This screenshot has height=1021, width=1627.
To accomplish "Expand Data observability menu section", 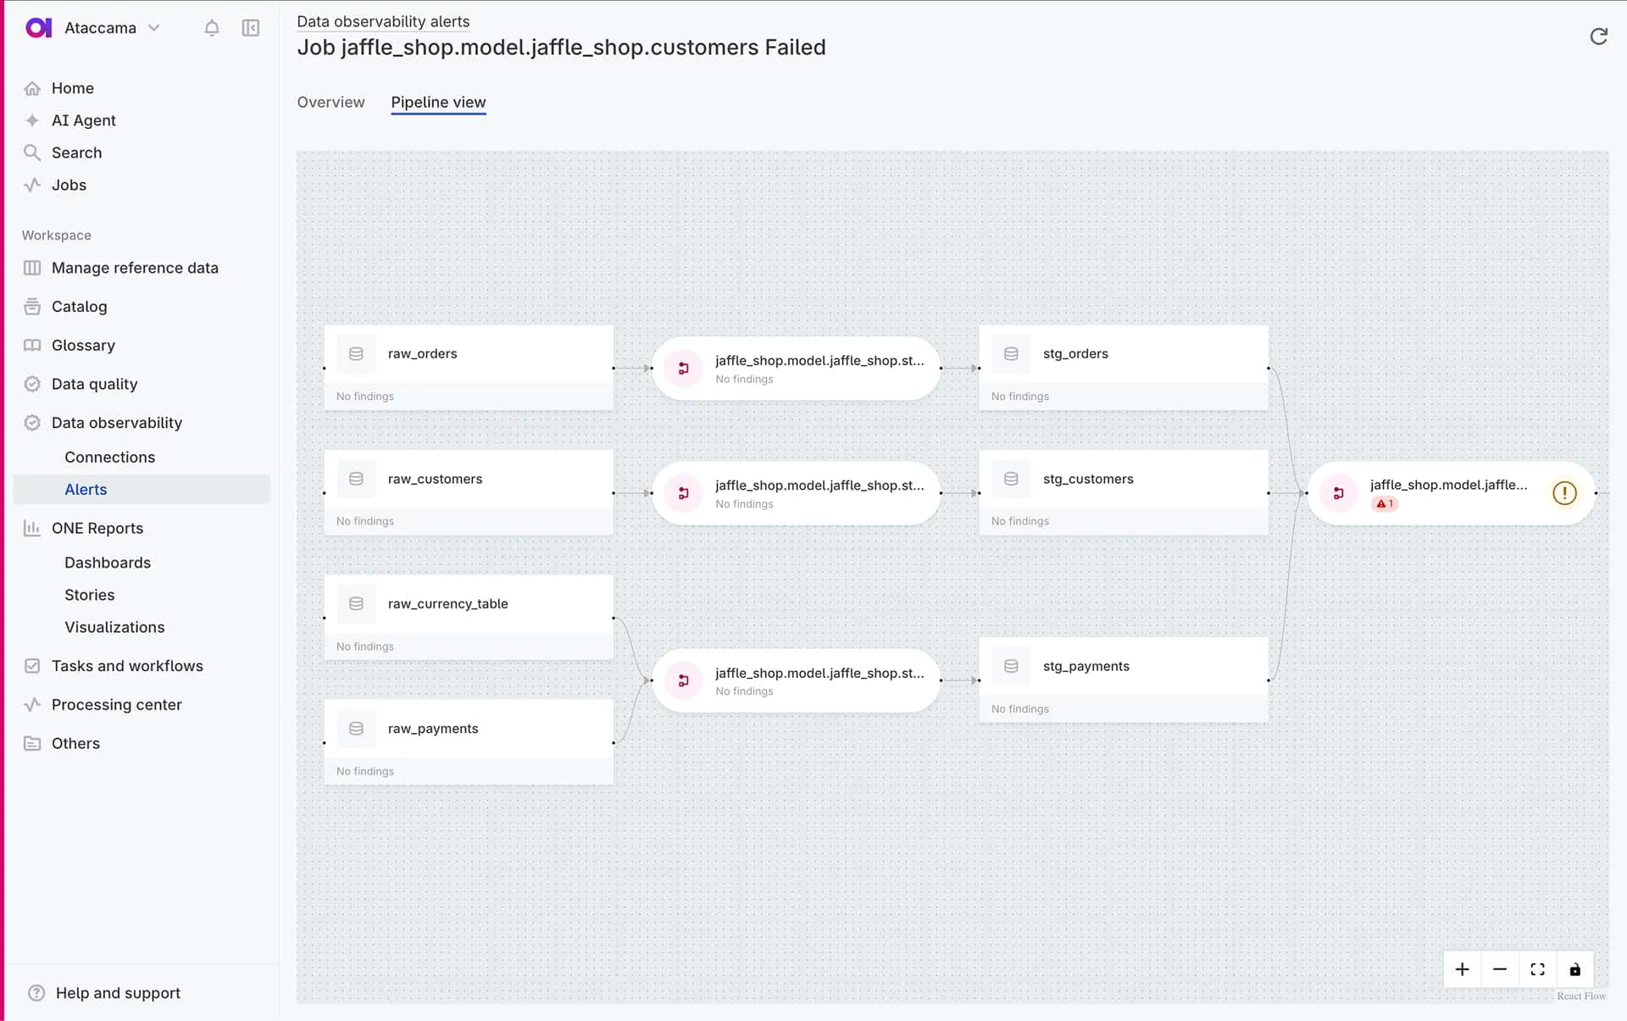I will pos(117,423).
